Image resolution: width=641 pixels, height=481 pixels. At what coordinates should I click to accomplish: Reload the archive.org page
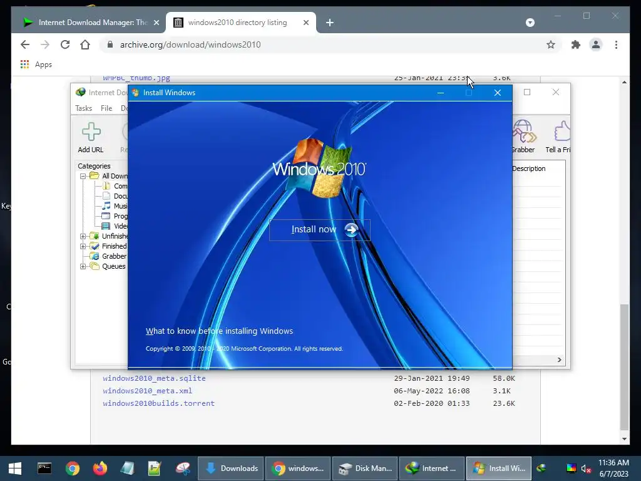(65, 44)
